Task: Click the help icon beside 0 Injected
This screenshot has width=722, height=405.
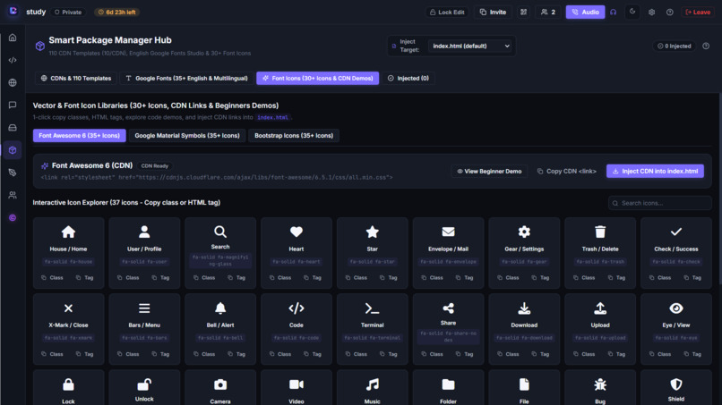Action: [706, 46]
